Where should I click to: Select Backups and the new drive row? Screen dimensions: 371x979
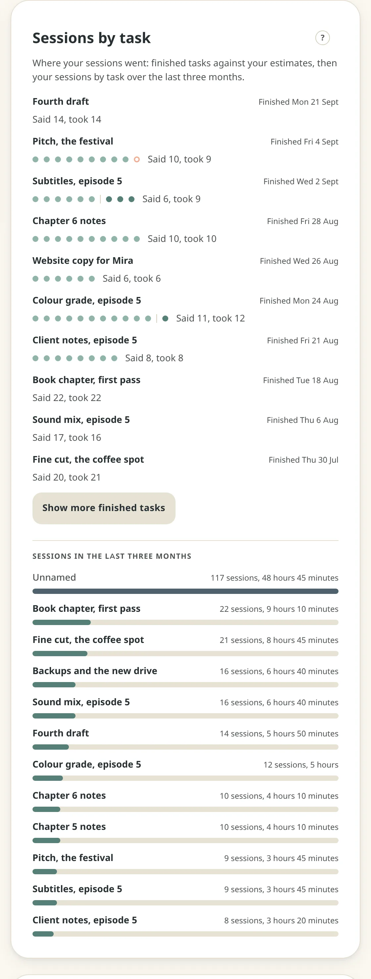(185, 676)
